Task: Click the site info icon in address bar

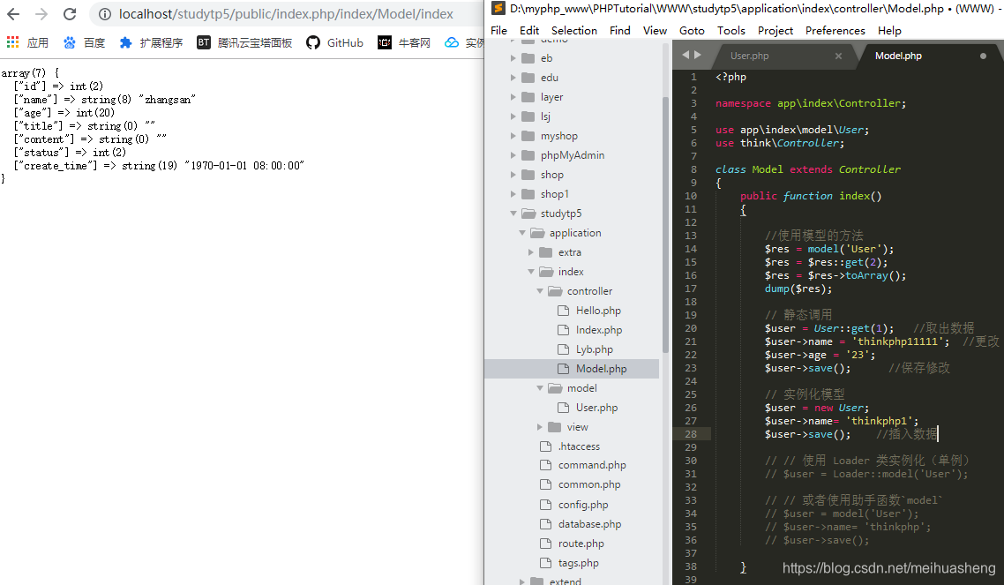Action: (105, 14)
